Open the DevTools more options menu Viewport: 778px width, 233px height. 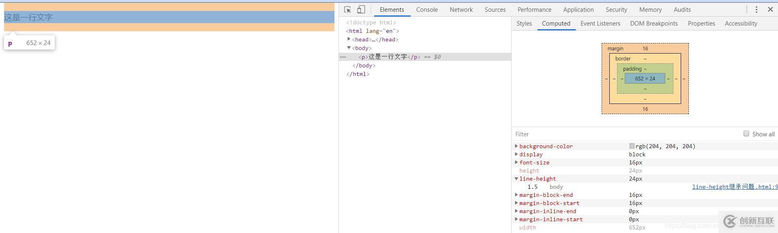pos(756,9)
